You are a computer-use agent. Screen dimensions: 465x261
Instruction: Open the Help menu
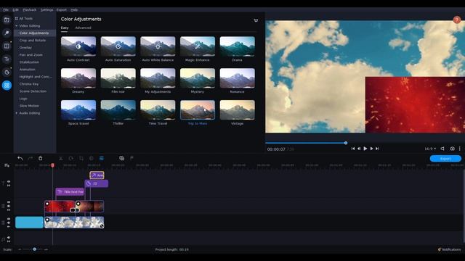(74, 9)
